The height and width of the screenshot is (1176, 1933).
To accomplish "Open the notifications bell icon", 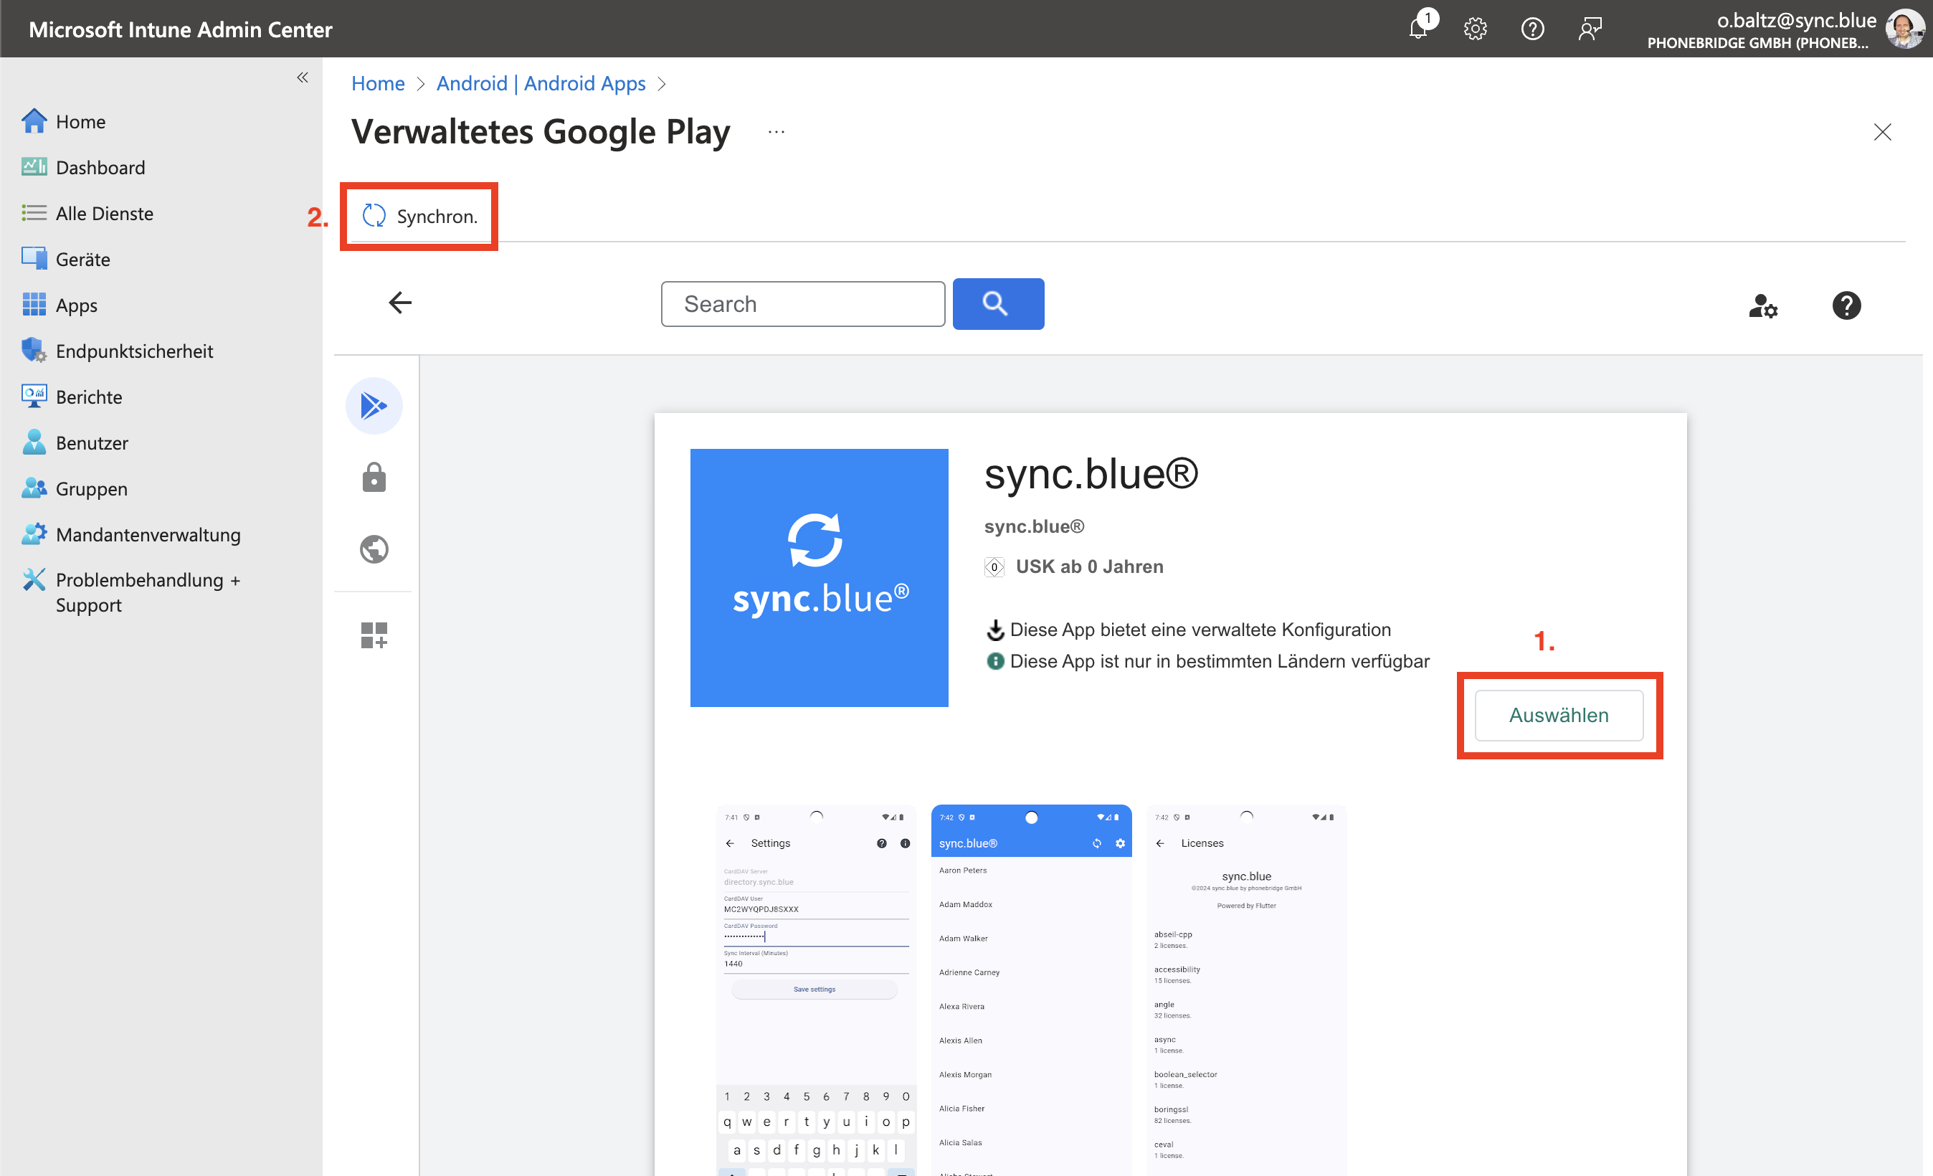I will click(1417, 29).
